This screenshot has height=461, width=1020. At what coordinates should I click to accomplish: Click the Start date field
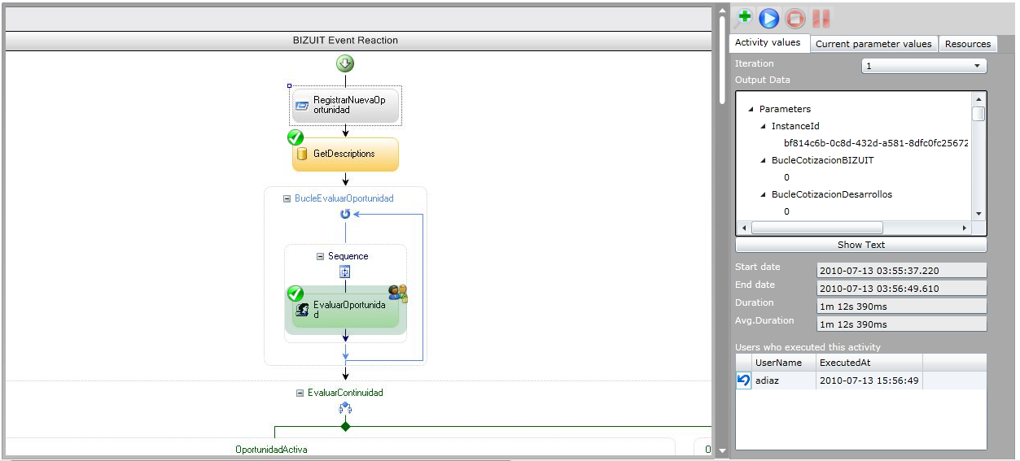click(x=901, y=270)
